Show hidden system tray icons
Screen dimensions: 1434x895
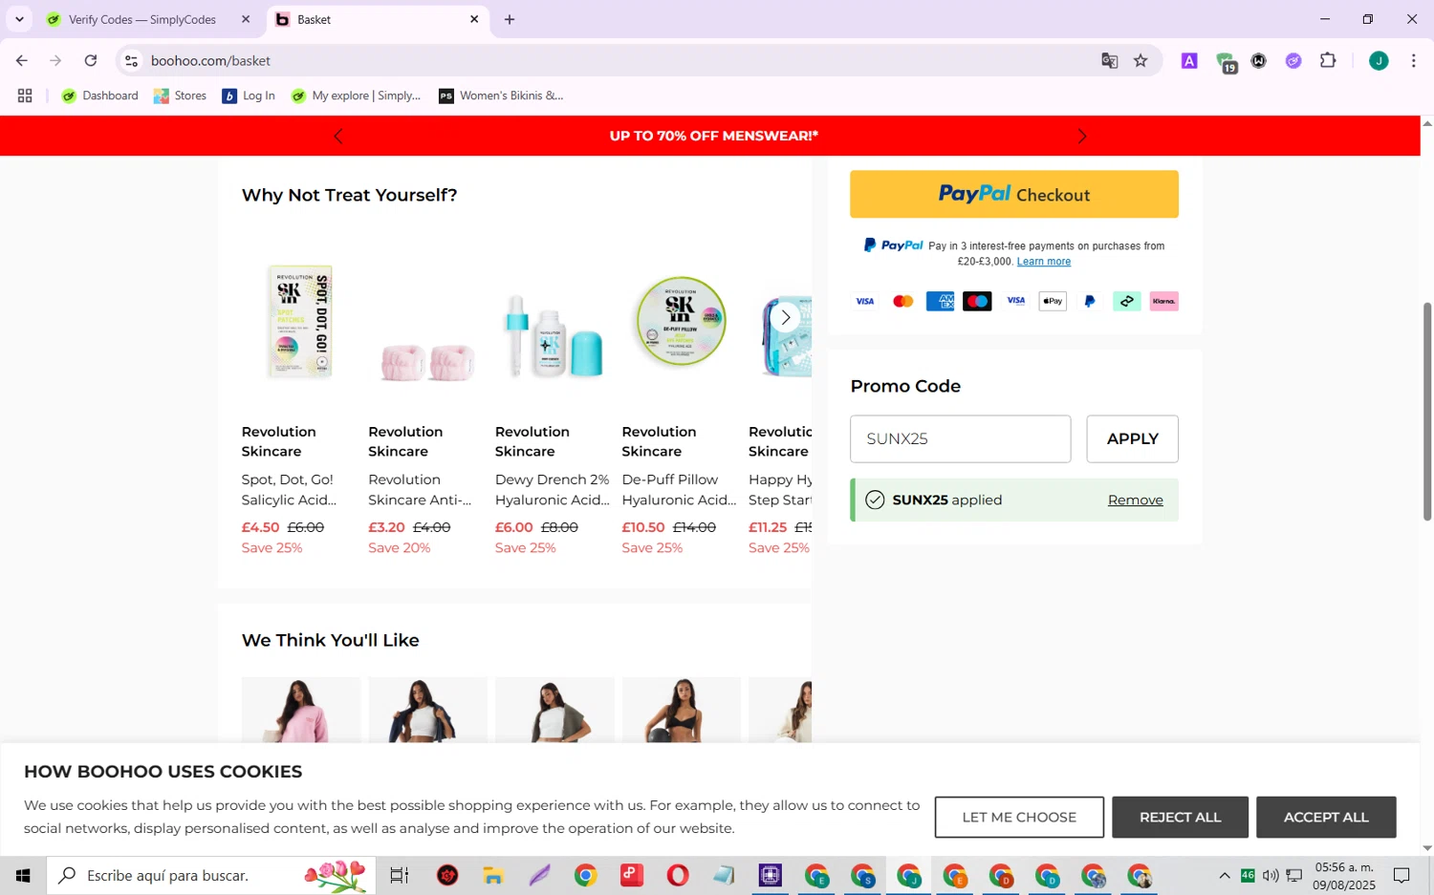point(1224,875)
